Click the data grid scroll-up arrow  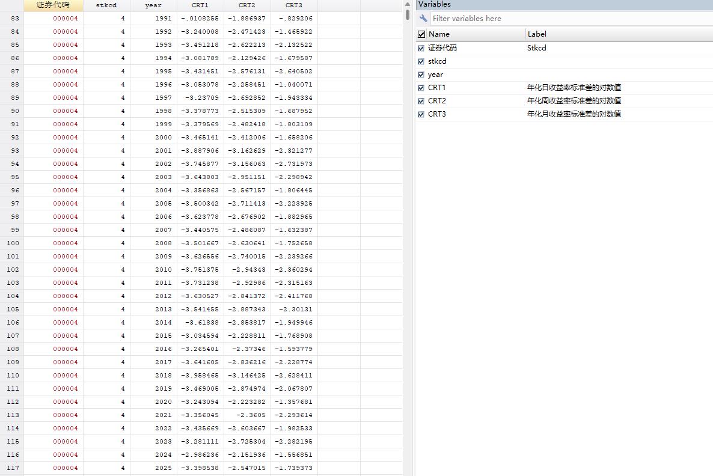[x=408, y=4]
